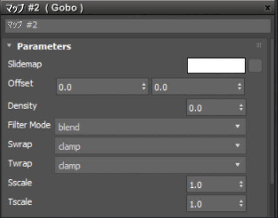This screenshot has width=278, height=218.
Task: Adjust the Density spinner arrows
Action: click(x=241, y=108)
